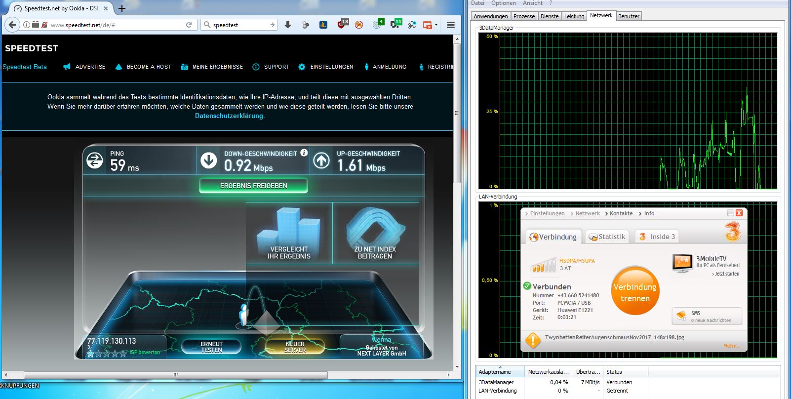The width and height of the screenshot is (791, 399).
Task: Click Vergleicht Ihr Ergebnis tile
Action: coord(289,233)
